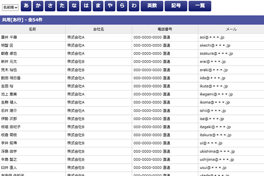
Task: Select contact 明智 匠
Action: [x=7, y=45]
